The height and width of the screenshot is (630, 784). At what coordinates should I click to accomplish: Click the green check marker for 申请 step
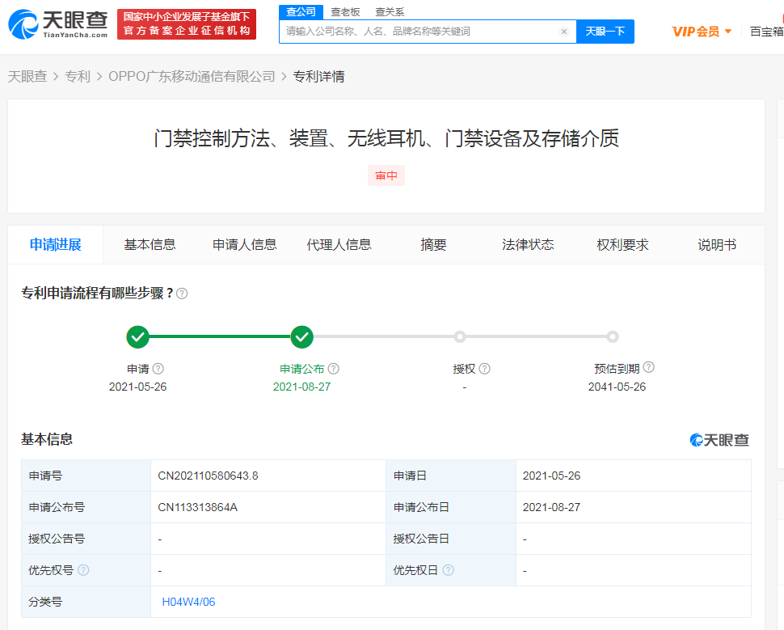coord(137,336)
